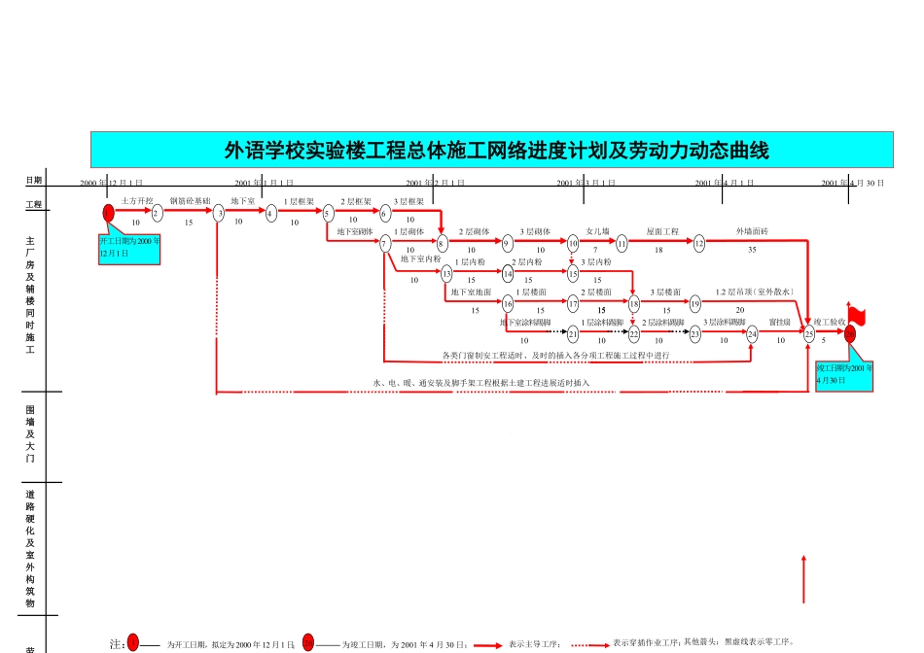Select node 22 on bottom row

[x=634, y=333]
